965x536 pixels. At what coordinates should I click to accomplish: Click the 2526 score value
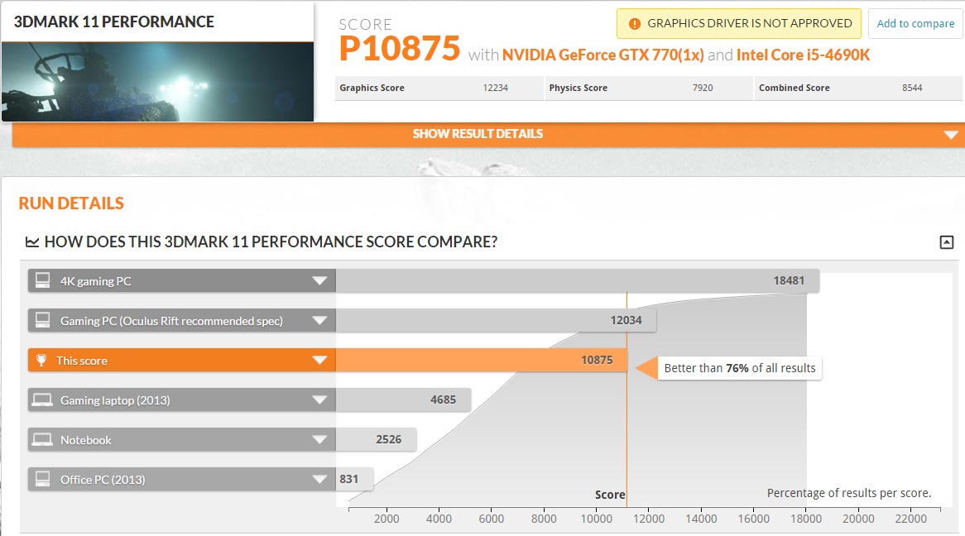tap(388, 439)
